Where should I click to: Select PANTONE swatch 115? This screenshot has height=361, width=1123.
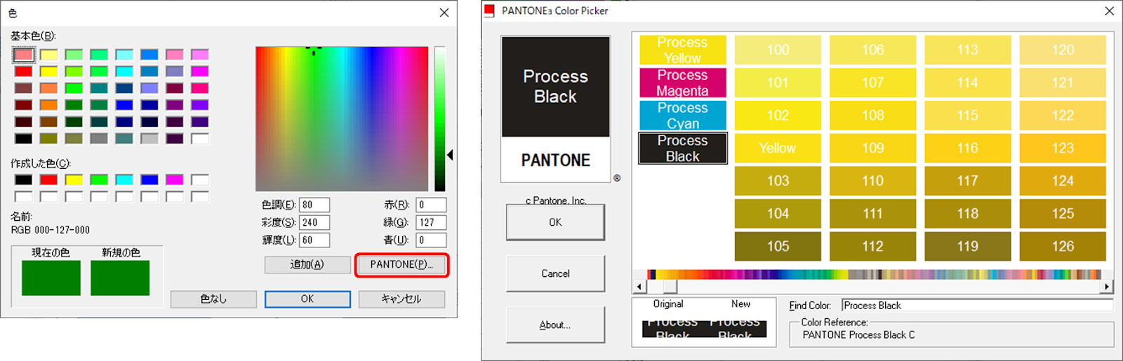point(968,116)
